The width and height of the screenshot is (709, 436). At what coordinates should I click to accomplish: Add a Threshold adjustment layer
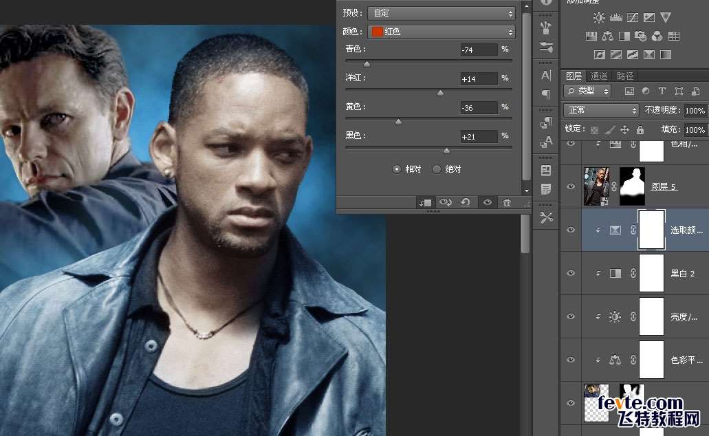[x=633, y=55]
